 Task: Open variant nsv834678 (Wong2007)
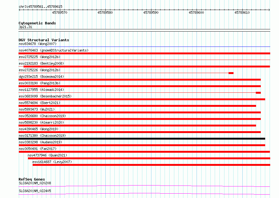click(38, 44)
